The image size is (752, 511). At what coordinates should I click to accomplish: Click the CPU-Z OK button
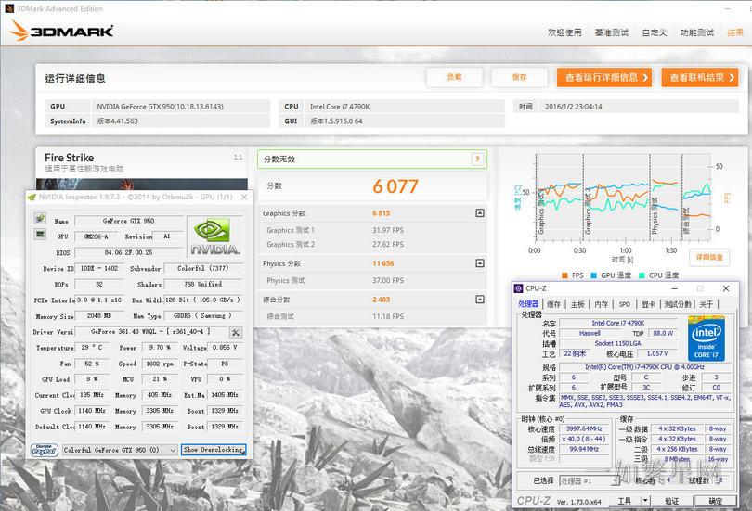point(715,501)
